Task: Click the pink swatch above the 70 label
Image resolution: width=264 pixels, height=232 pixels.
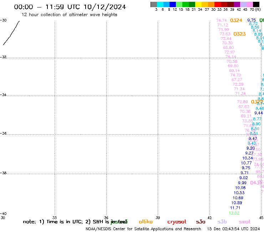Action: (250, 4)
